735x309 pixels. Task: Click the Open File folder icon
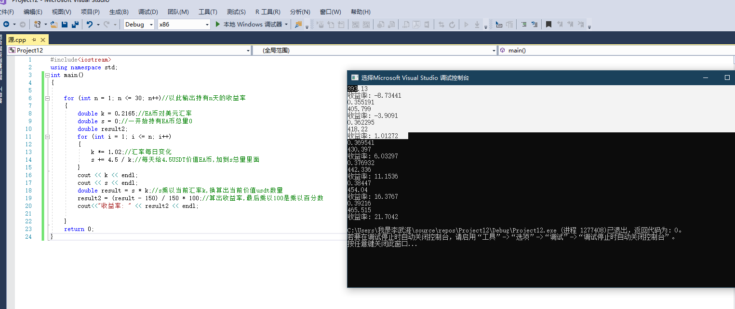pos(54,24)
